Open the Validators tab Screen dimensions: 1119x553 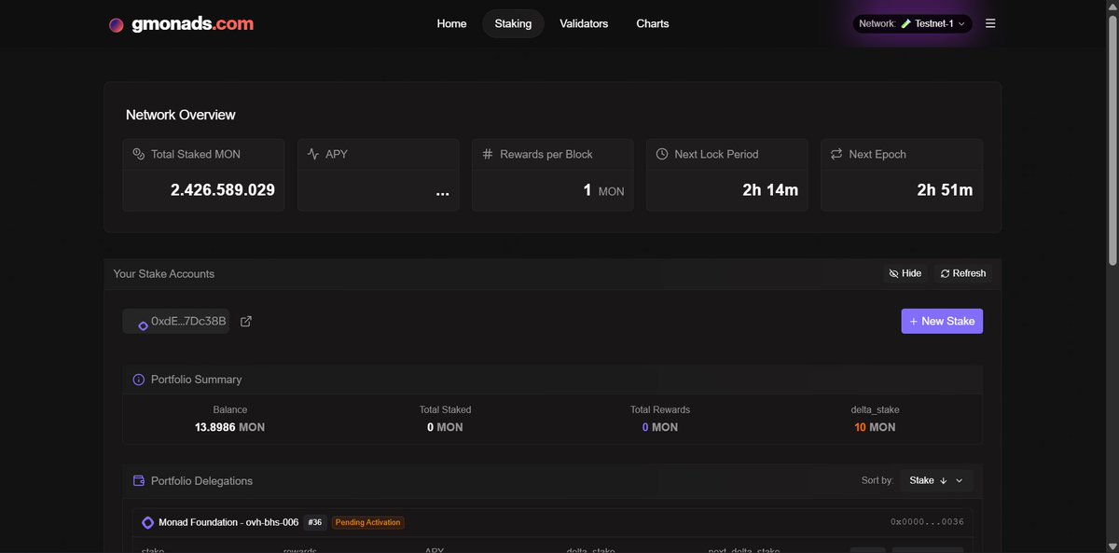coord(584,23)
